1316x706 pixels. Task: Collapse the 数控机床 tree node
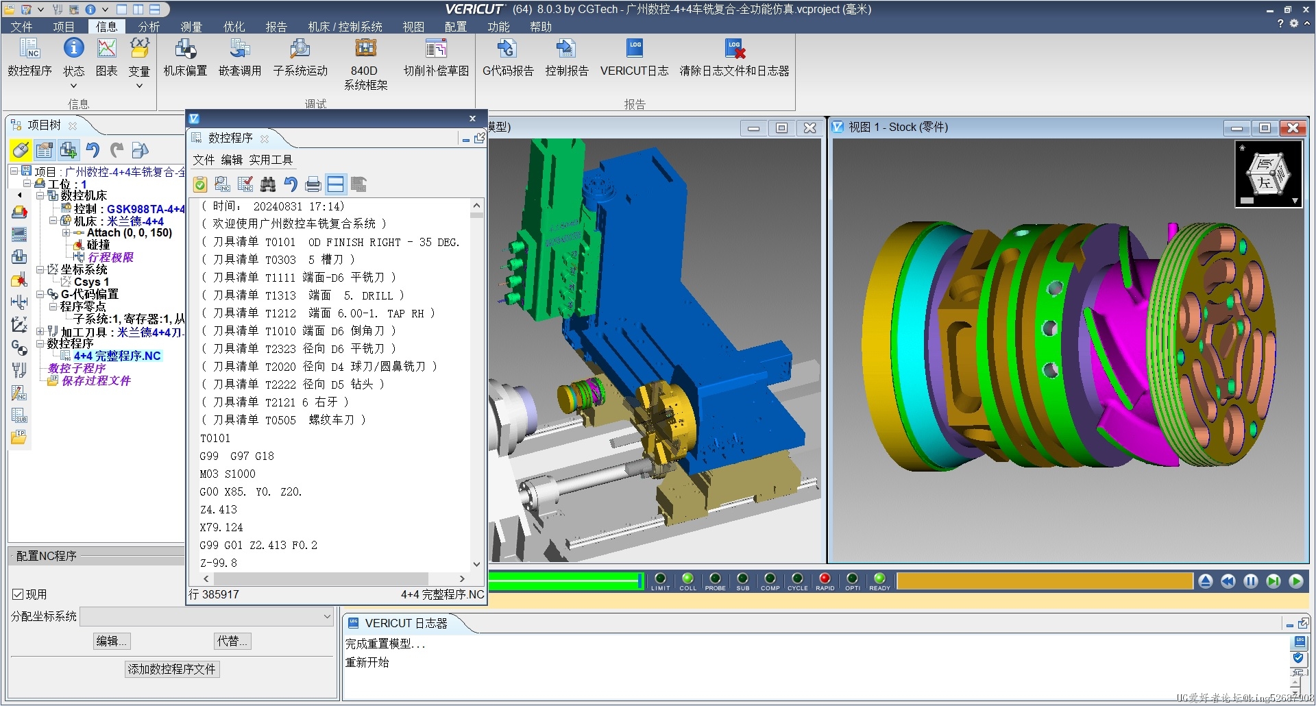(x=40, y=196)
